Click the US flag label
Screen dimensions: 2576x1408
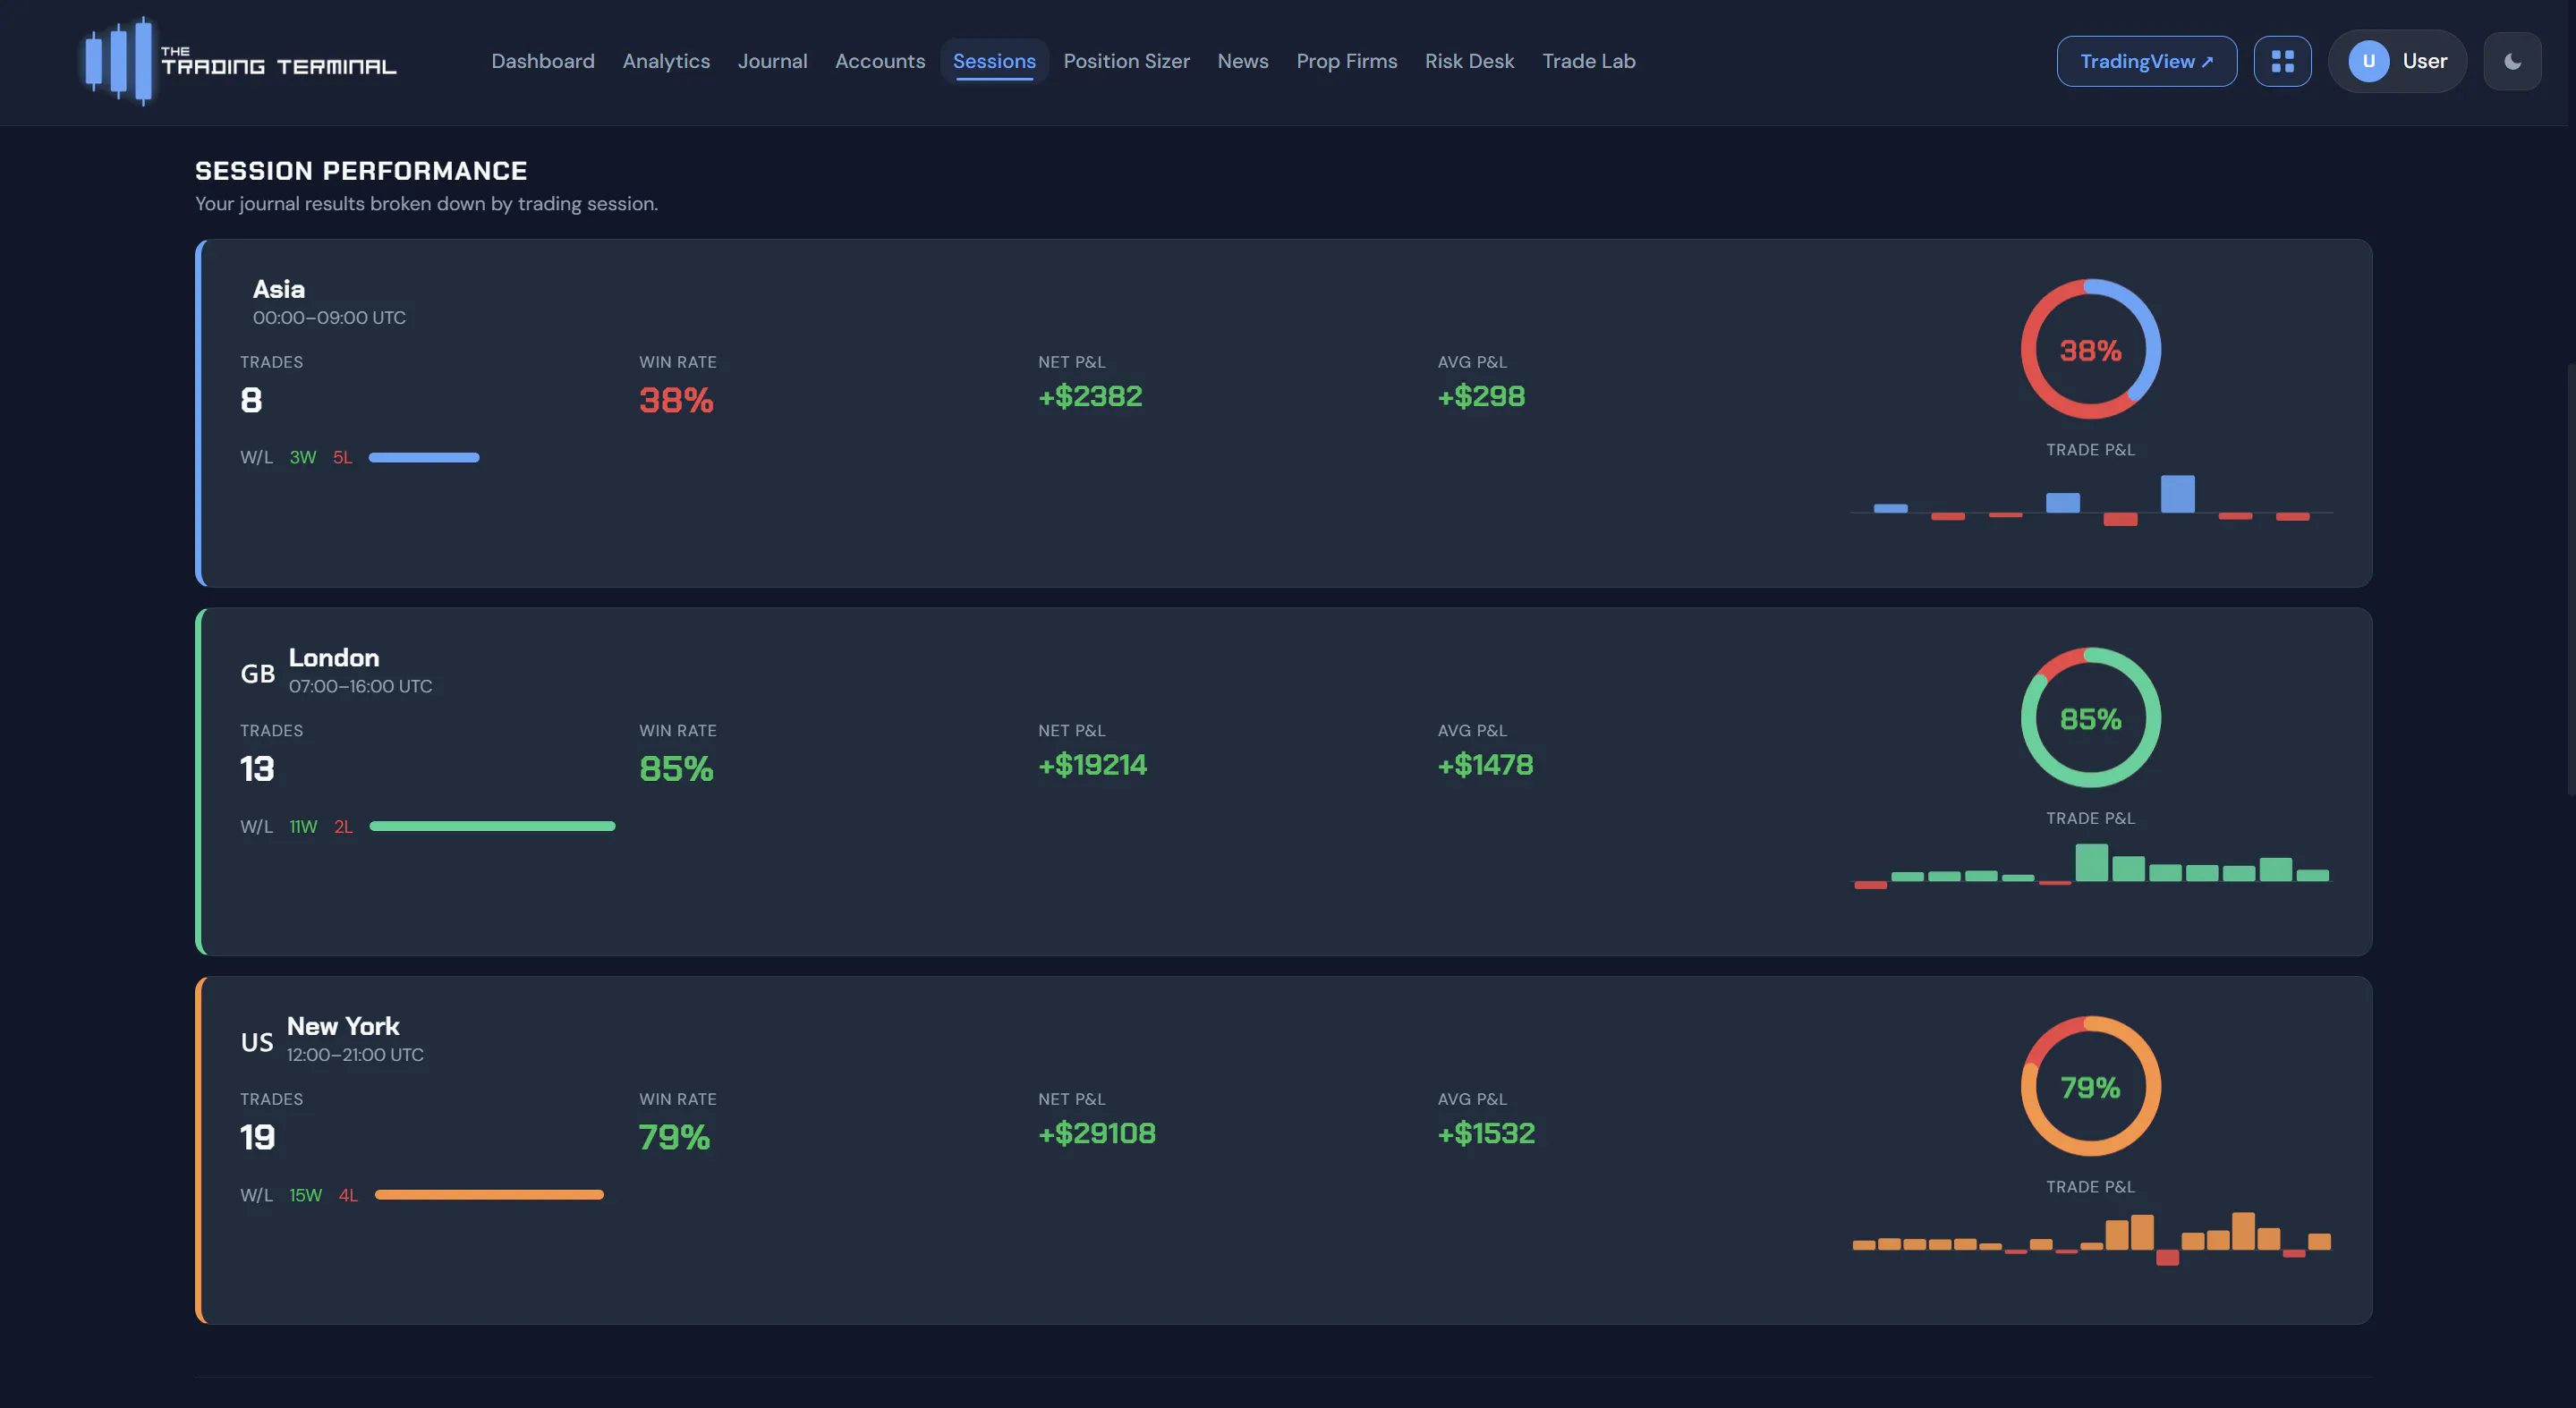[257, 1042]
